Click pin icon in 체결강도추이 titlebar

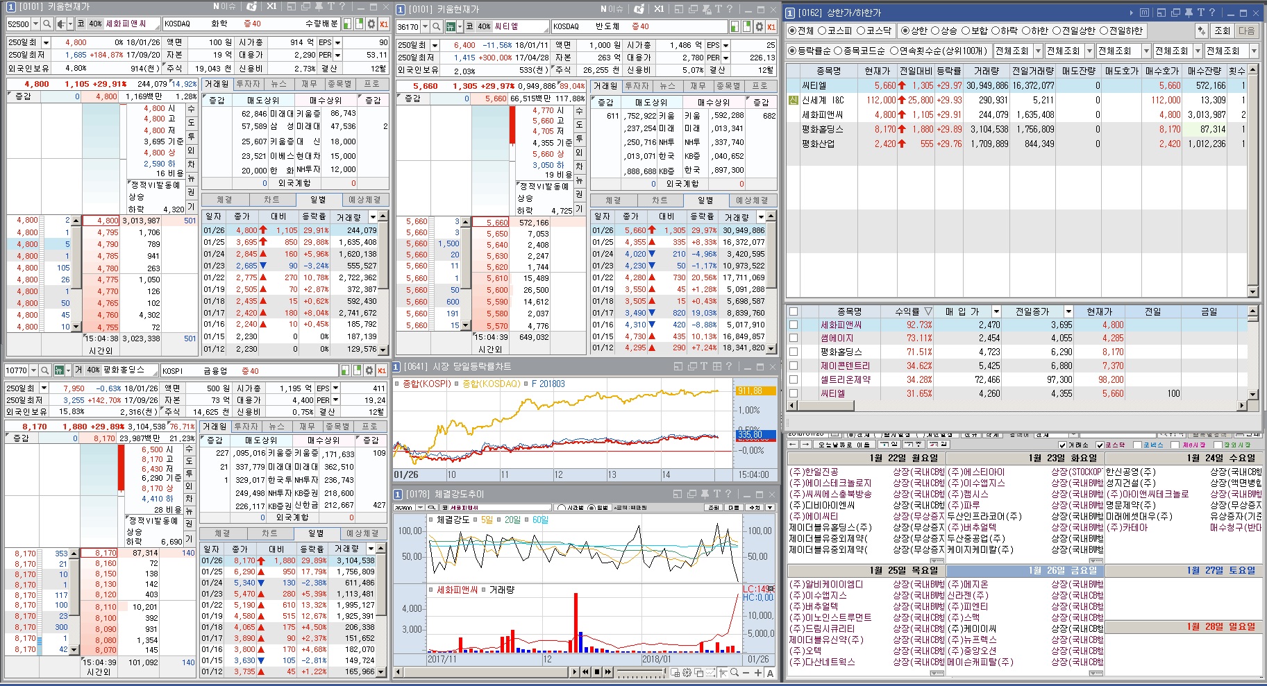(705, 494)
